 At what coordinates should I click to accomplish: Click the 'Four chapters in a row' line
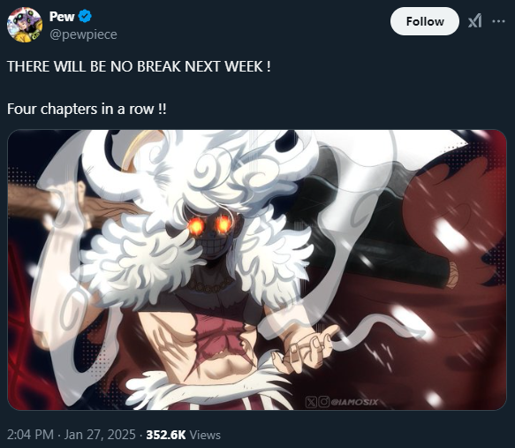click(87, 109)
